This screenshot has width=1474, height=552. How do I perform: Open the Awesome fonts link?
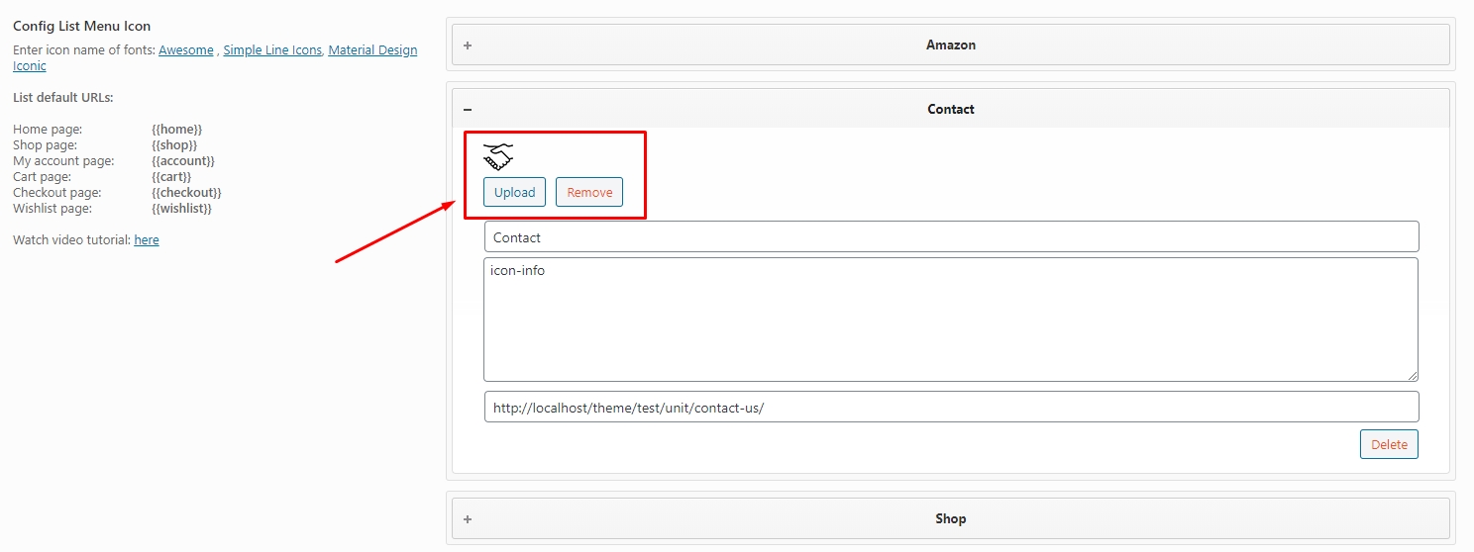[185, 50]
